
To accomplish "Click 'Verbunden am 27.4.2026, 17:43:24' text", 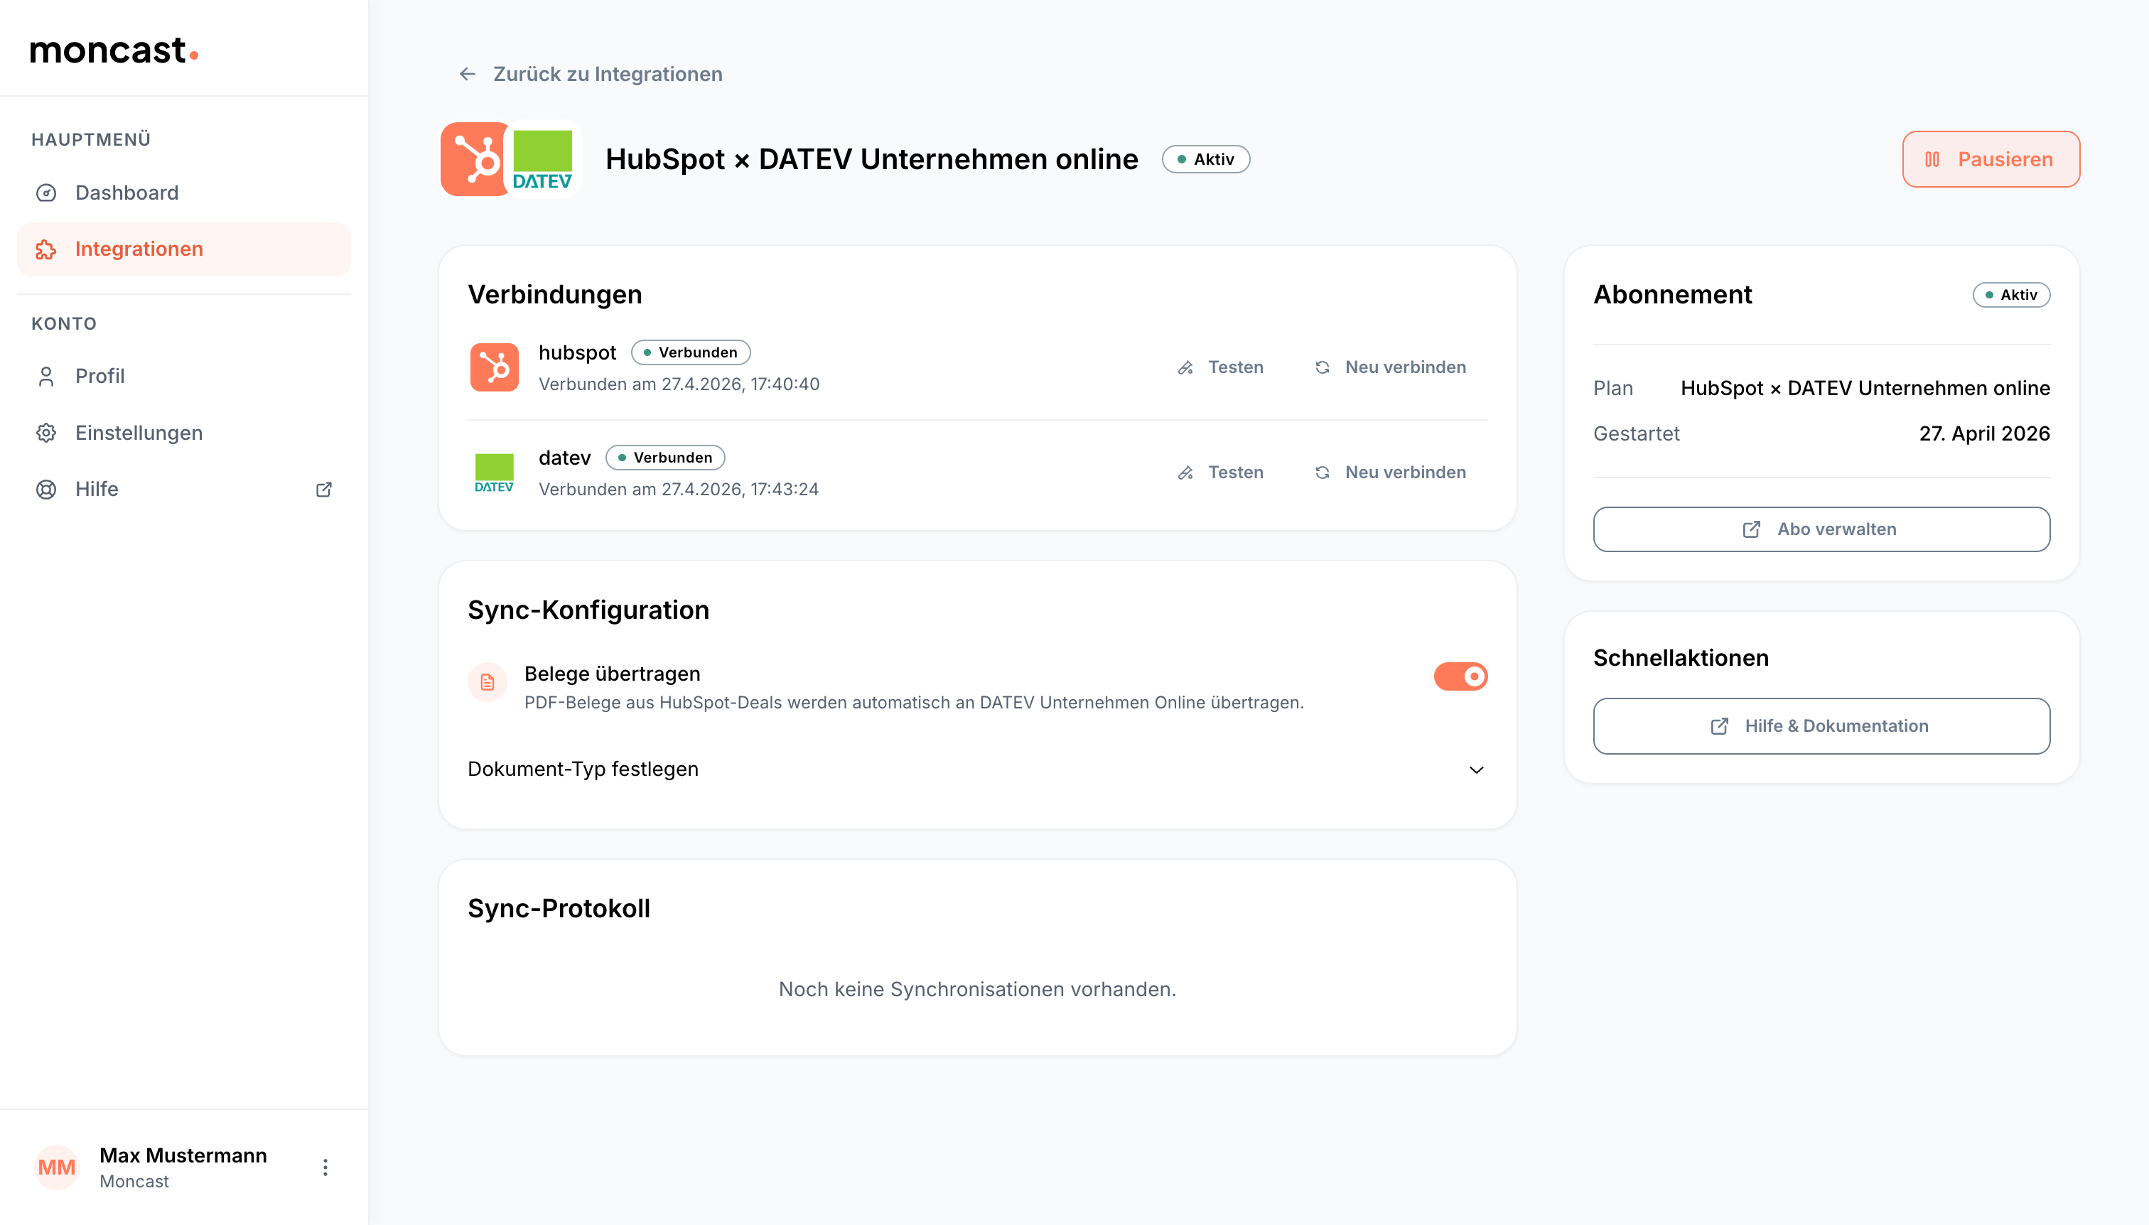I will click(678, 489).
